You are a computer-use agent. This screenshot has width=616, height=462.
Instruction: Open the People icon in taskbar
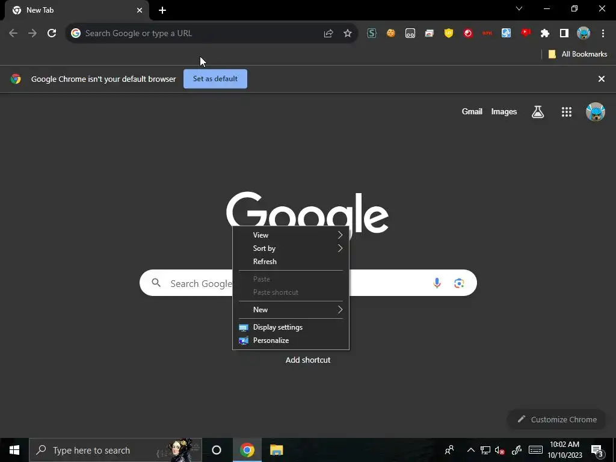point(449,450)
